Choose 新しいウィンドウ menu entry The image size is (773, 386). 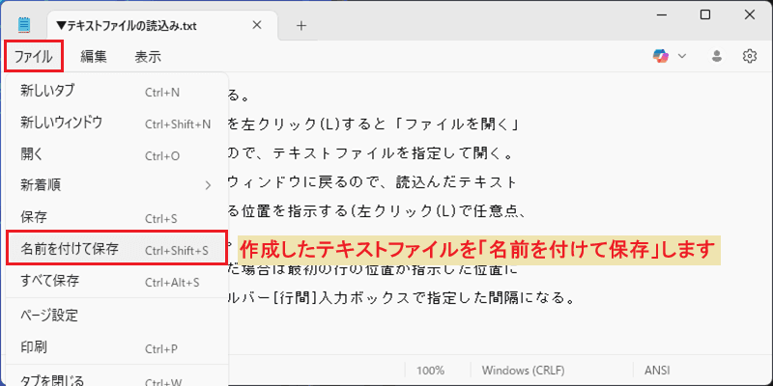116,124
